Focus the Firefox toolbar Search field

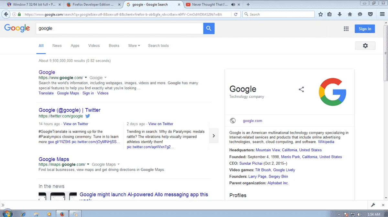278,14
